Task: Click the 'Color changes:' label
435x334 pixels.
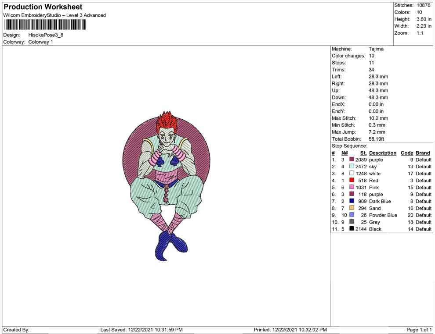Action: pyautogui.click(x=348, y=56)
